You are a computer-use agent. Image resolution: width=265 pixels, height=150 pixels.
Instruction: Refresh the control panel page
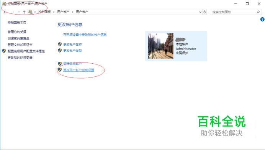[x=204, y=12]
